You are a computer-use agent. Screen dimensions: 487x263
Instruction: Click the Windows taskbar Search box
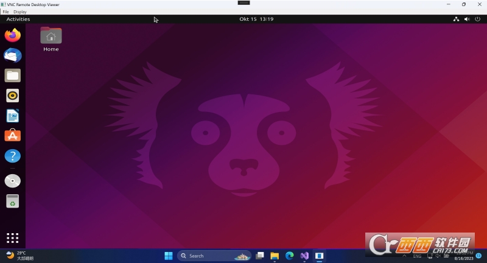click(x=214, y=256)
